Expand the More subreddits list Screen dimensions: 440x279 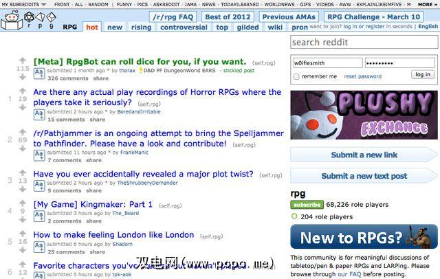pyautogui.click(x=428, y=5)
